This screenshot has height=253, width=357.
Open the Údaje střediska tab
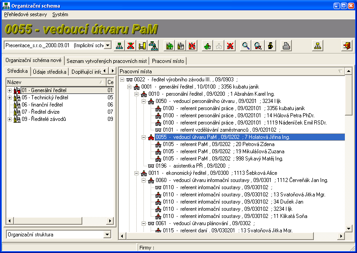click(49, 72)
